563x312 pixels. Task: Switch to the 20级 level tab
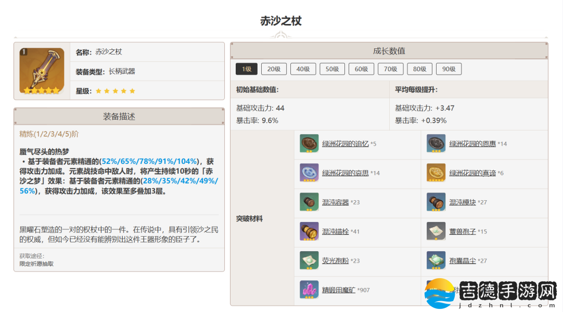[x=274, y=69]
